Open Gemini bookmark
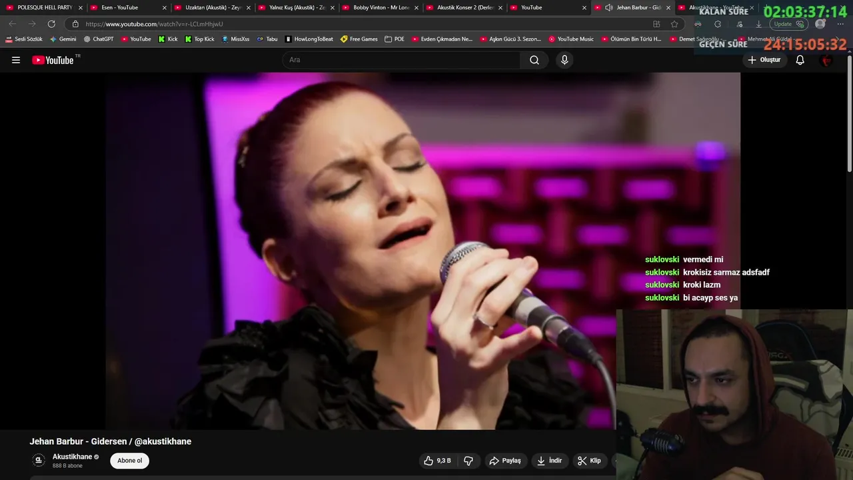The width and height of the screenshot is (853, 480). click(63, 39)
